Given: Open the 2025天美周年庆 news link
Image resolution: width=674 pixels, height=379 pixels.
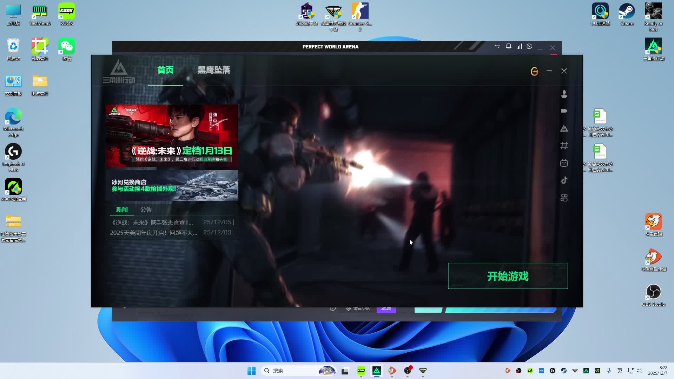Looking at the screenshot, I should [x=153, y=233].
